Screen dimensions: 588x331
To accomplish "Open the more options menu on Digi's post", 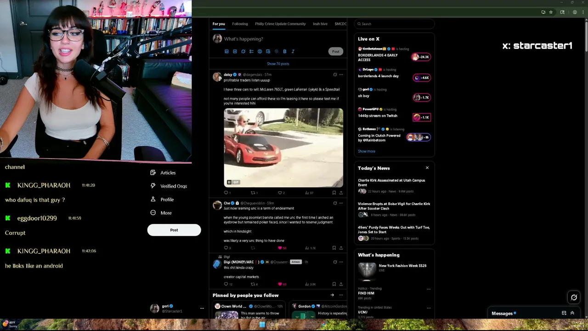I will [341, 262].
